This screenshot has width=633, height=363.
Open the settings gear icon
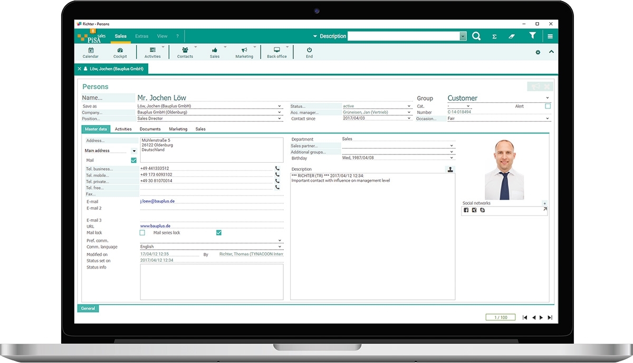coord(538,52)
